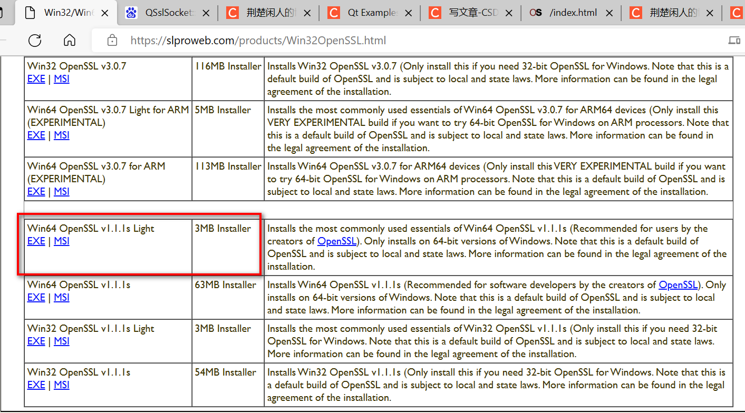745x413 pixels.
Task: Click the CSDN favicon on Qt Example tab
Action: tap(333, 13)
